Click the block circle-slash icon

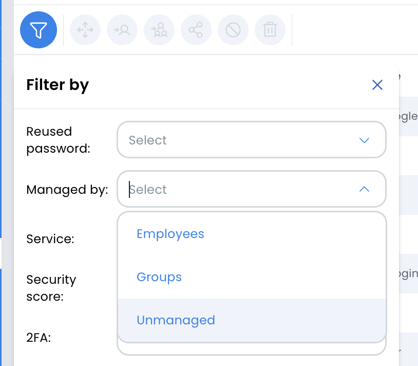pos(233,30)
